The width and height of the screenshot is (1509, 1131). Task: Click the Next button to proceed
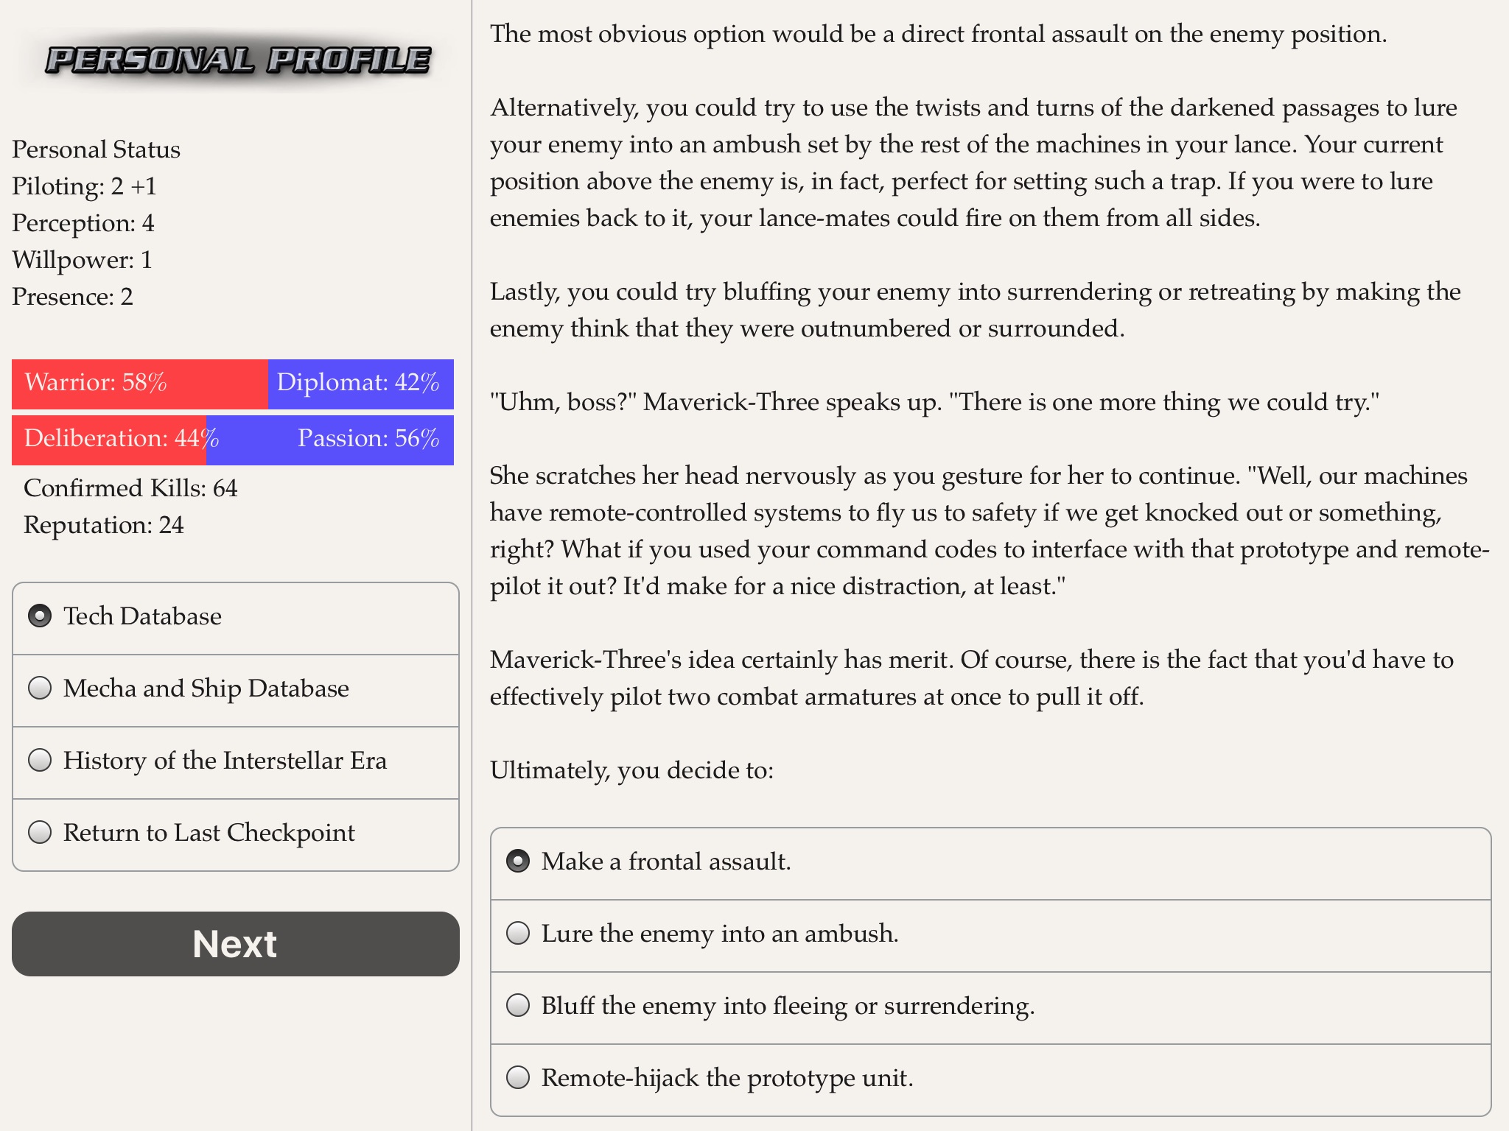click(x=235, y=945)
